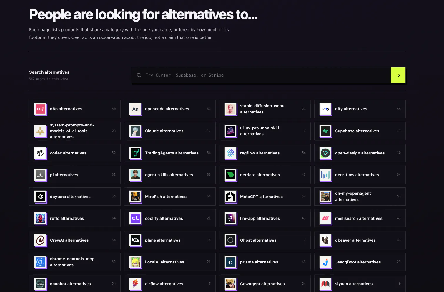The width and height of the screenshot is (444, 292).
Task: Click the Dify logo icon
Action: point(325,109)
